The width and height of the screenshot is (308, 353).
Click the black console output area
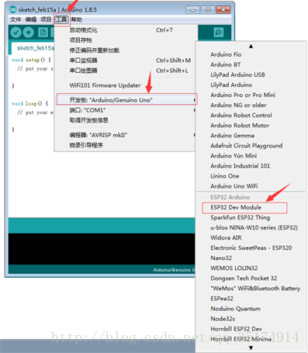click(x=102, y=249)
